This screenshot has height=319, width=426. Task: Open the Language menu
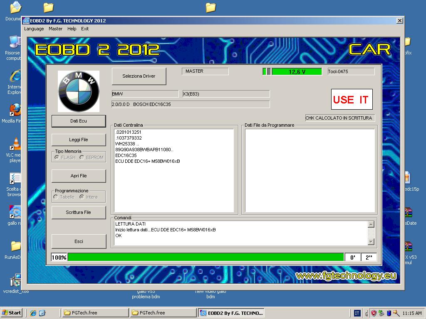pos(34,29)
